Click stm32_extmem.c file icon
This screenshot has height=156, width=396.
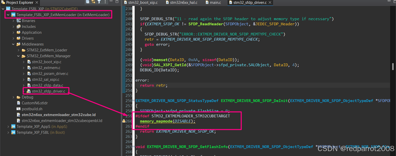click(x=29, y=68)
